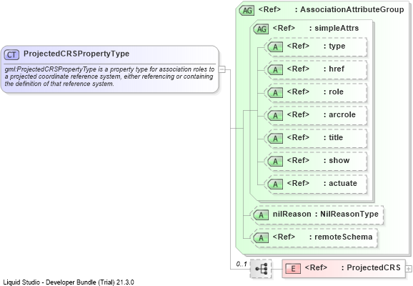413x286 pixels.
Task: Click the A icon of show attribute
Action: pos(275,162)
